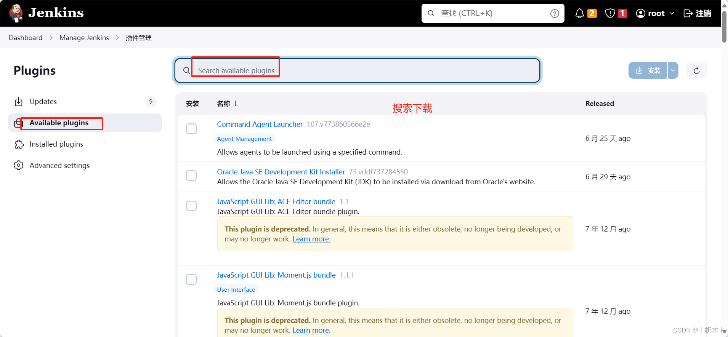Focus the Search available plugins field

[x=358, y=70]
